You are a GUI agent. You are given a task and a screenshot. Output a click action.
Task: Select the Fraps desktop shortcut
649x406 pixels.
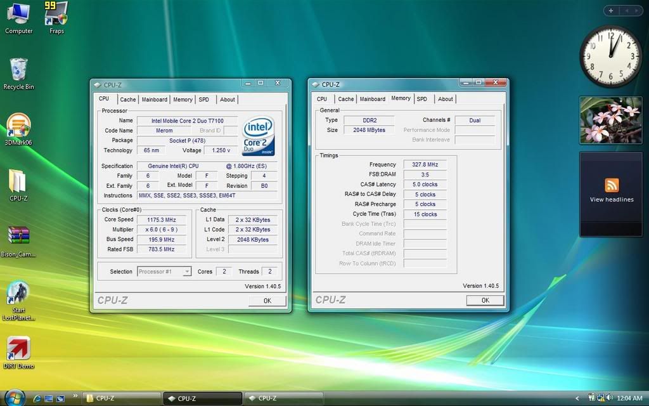coord(56,18)
